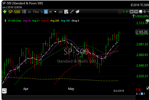Click the SP-500 symbol name in toolbar
Screen dimensions: 149x100
coord(14,12)
